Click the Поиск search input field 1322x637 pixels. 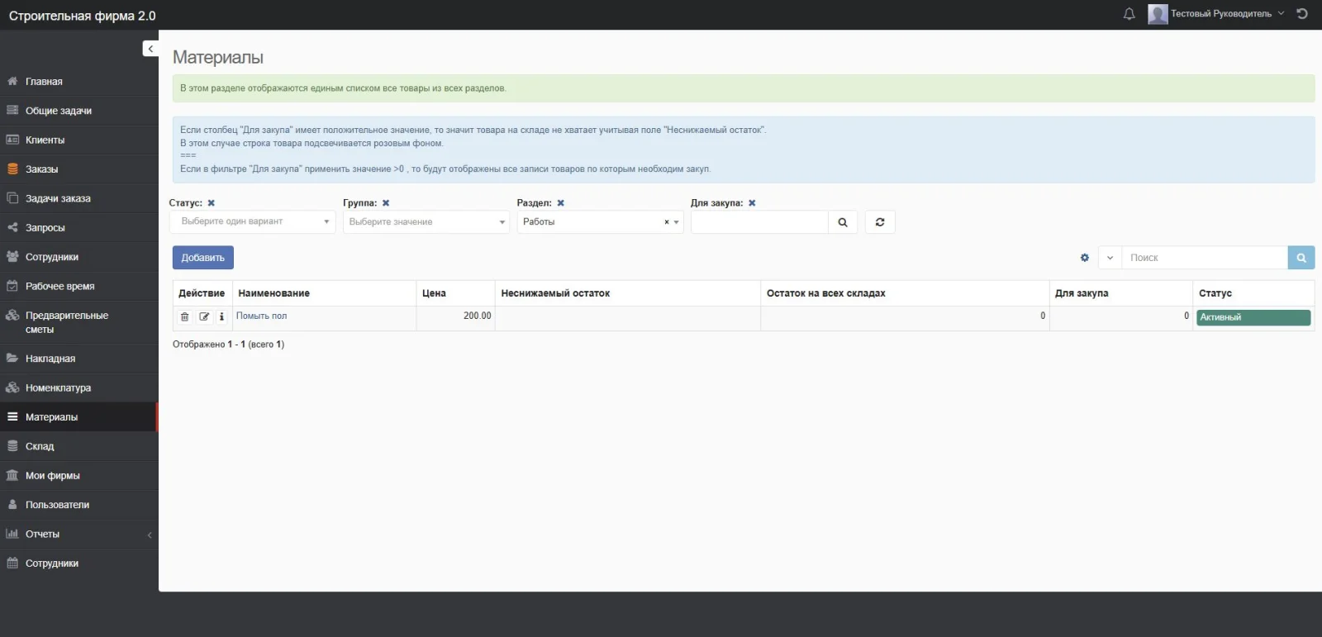coord(1204,258)
